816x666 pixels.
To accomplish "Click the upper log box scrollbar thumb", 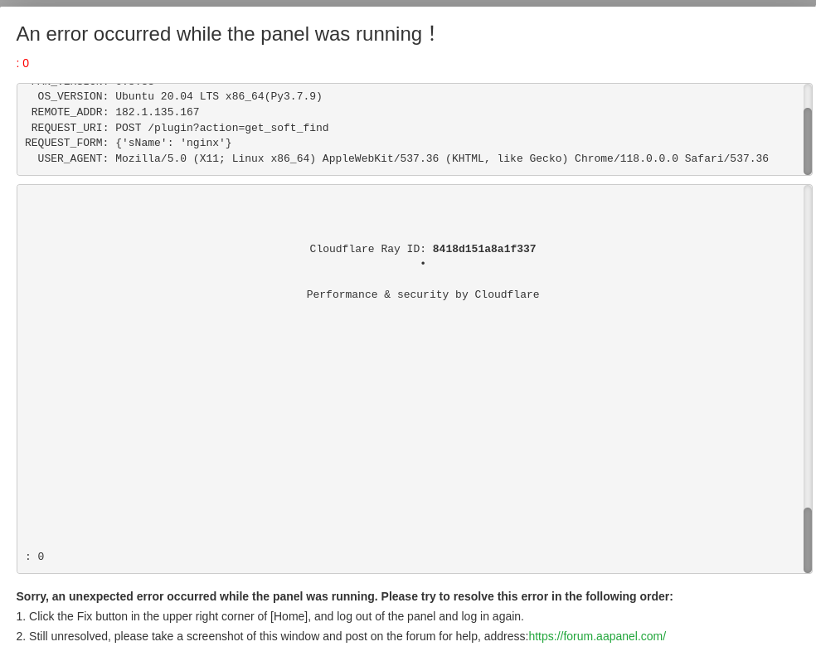I will pyautogui.click(x=807, y=140).
